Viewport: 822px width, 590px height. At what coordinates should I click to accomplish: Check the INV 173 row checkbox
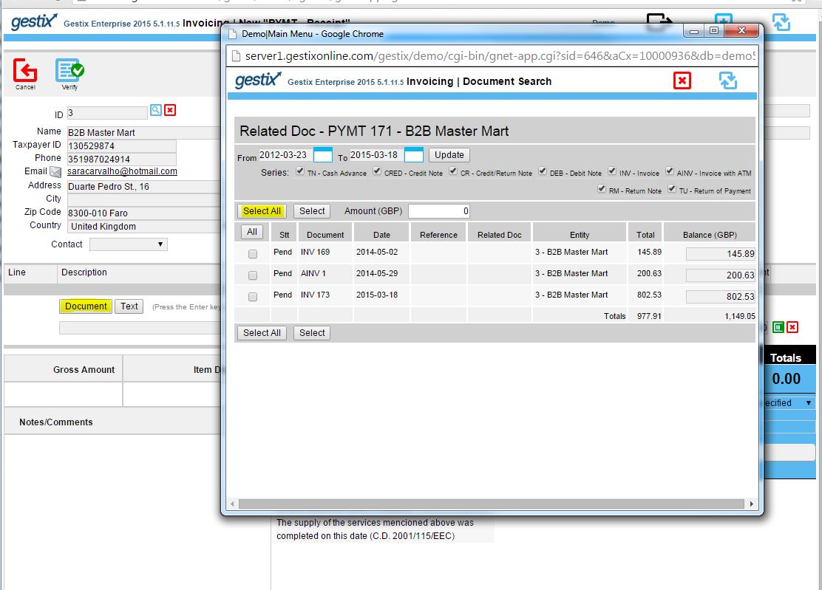(253, 297)
